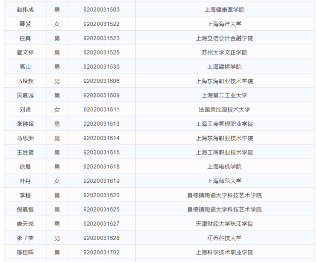Click the ID 92020031523
The image size is (317, 262).
(102, 38)
